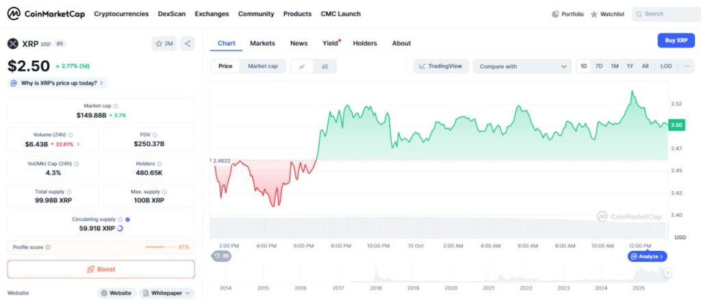The image size is (701, 300).
Task: Switch to the Yield tab
Action: click(x=331, y=43)
